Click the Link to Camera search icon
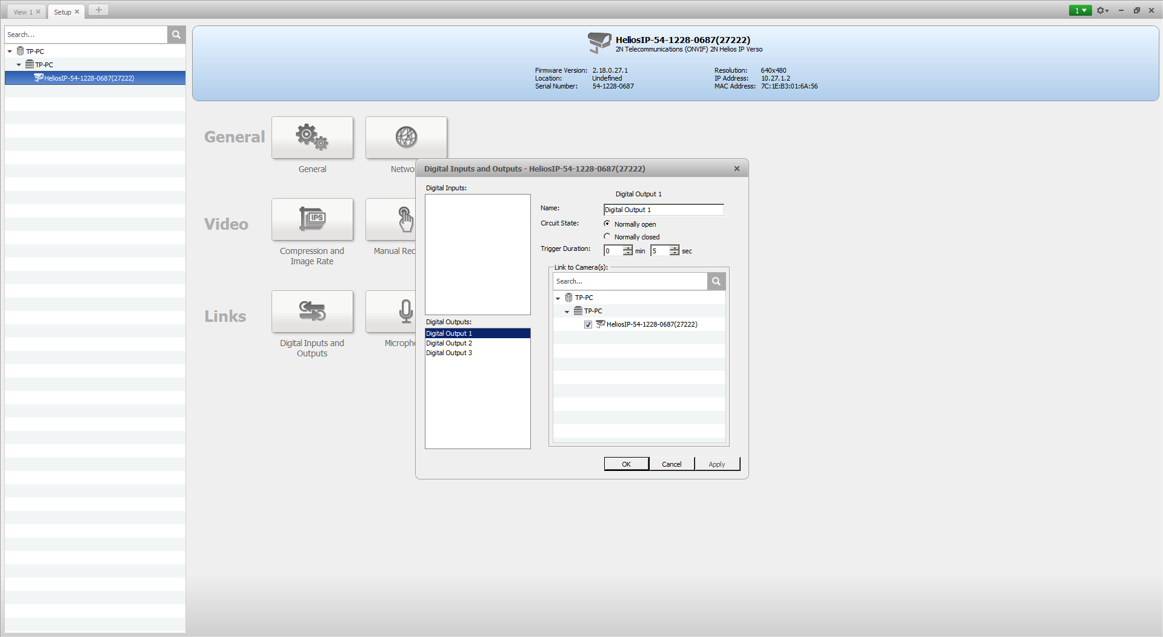The height and width of the screenshot is (637, 1163). [716, 281]
